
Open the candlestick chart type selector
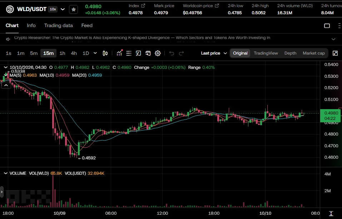(x=105, y=54)
